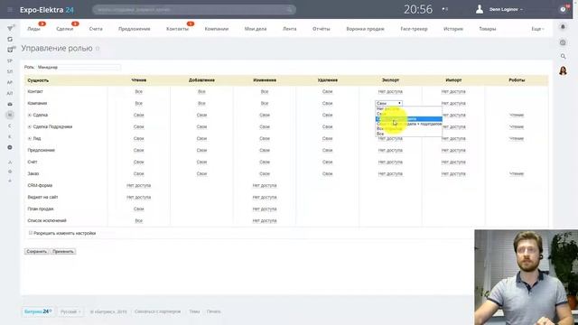Open the briefcase icon in left sidebar
The image size is (578, 325).
[x=10, y=105]
